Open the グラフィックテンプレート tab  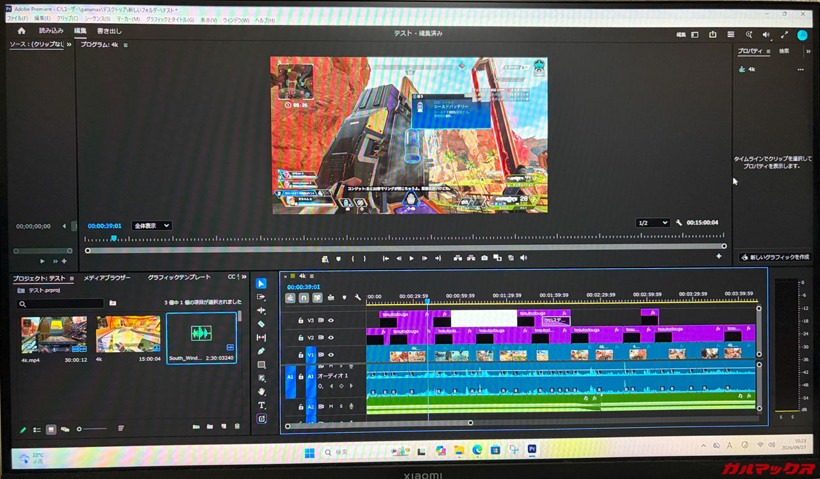point(179,278)
